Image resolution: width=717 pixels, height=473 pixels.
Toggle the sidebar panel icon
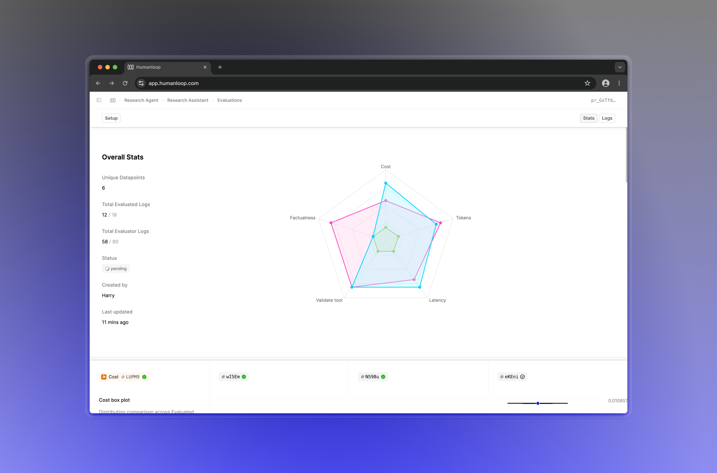coord(99,100)
